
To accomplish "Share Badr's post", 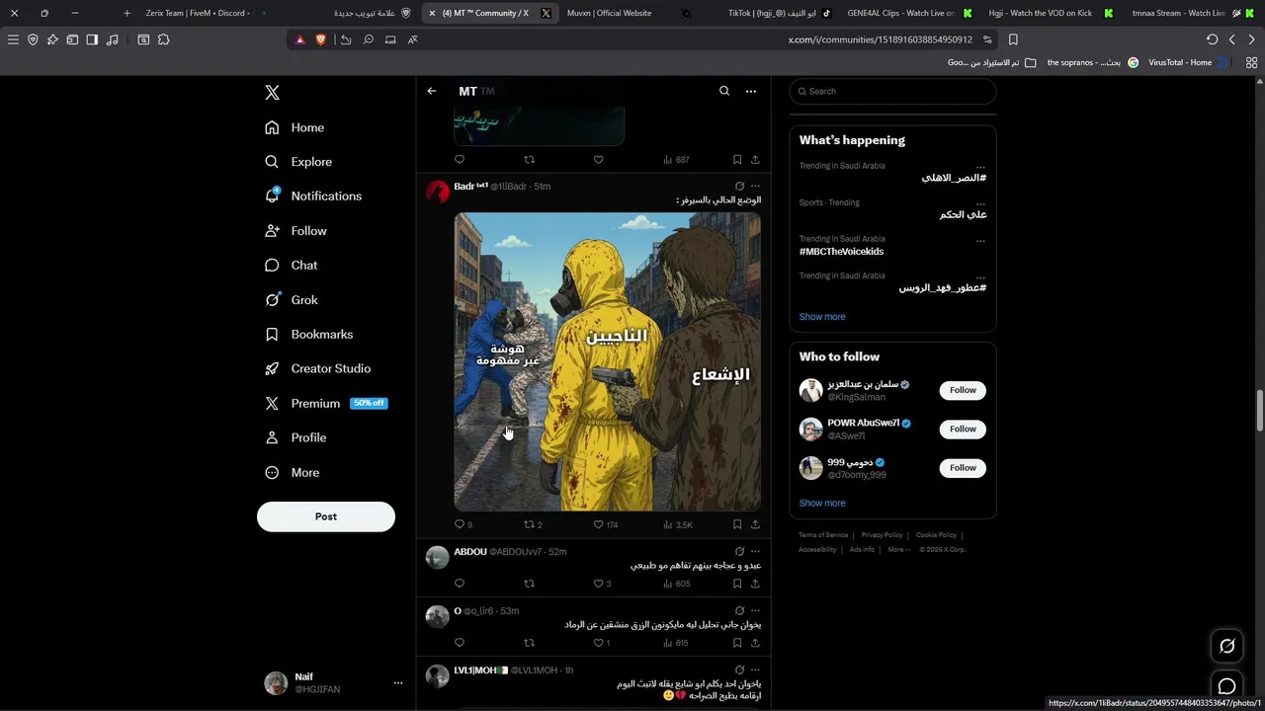I will tap(755, 524).
